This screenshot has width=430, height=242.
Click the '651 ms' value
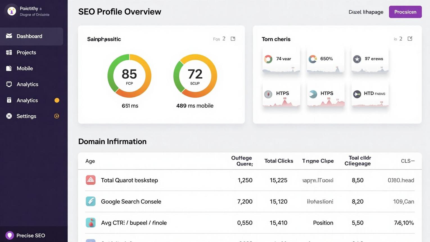coord(130,106)
